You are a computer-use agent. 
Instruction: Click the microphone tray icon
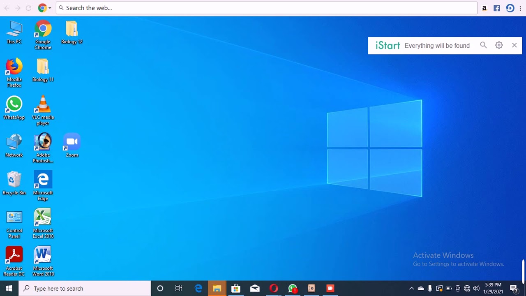coord(430,288)
